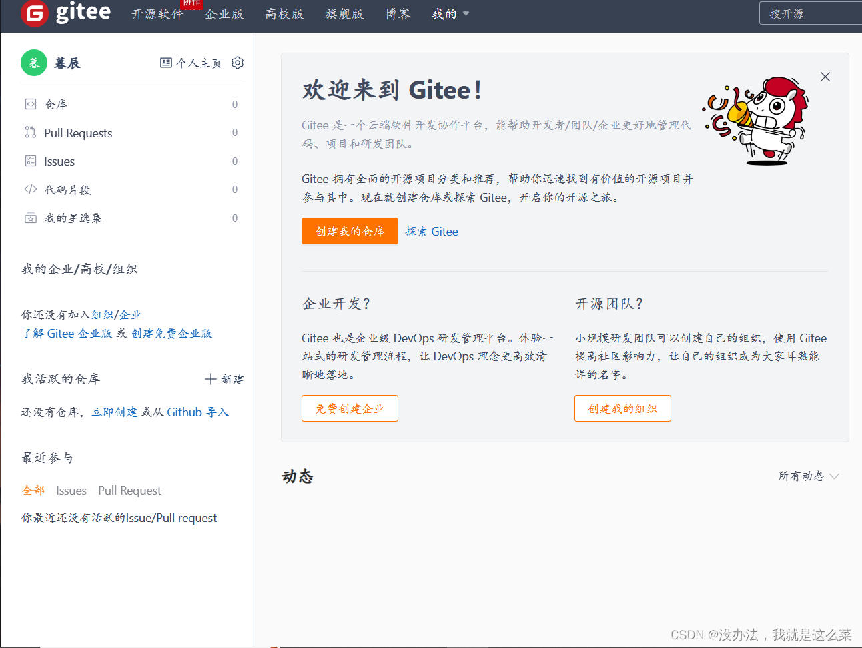Click the 企业 link after 组织/
Image resolution: width=862 pixels, height=648 pixels.
coord(131,314)
